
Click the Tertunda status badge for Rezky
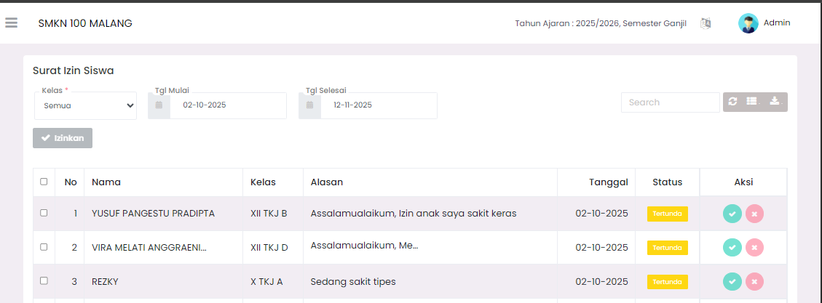pyautogui.click(x=667, y=281)
